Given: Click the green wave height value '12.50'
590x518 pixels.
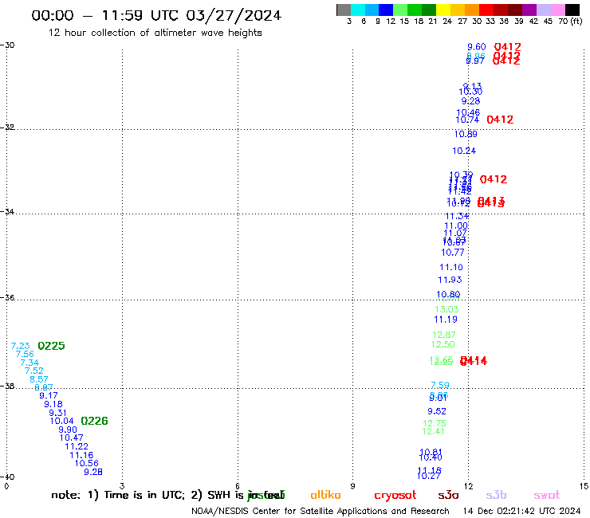Looking at the screenshot, I should click(x=442, y=344).
